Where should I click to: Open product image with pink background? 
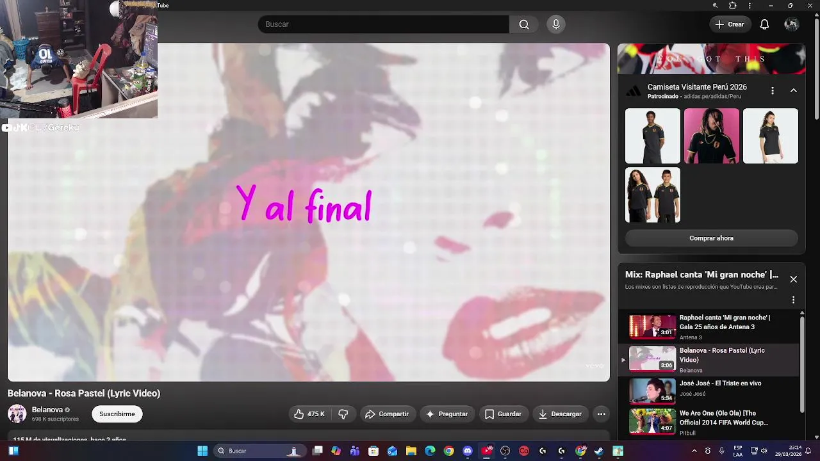[x=712, y=136]
